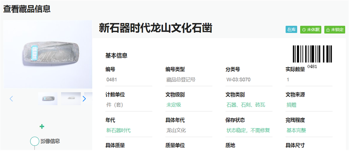Click the 文物来源 value 捐赠

click(291, 105)
